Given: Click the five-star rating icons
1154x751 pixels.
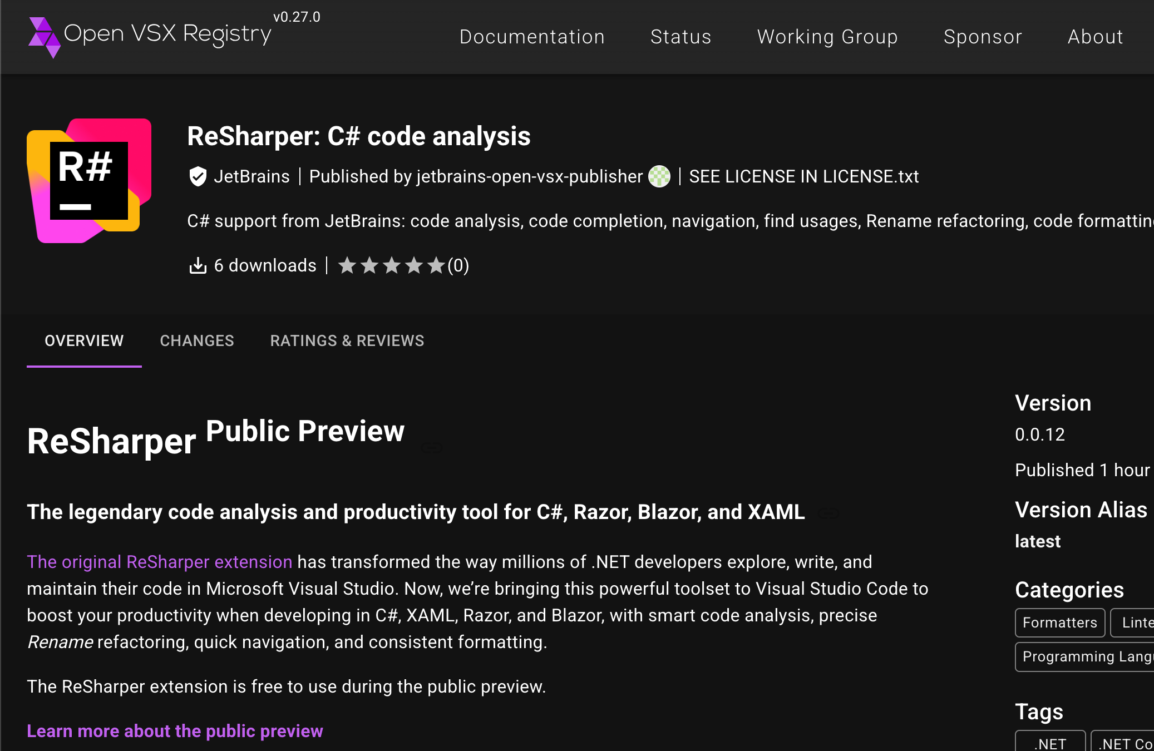Looking at the screenshot, I should [x=391, y=266].
